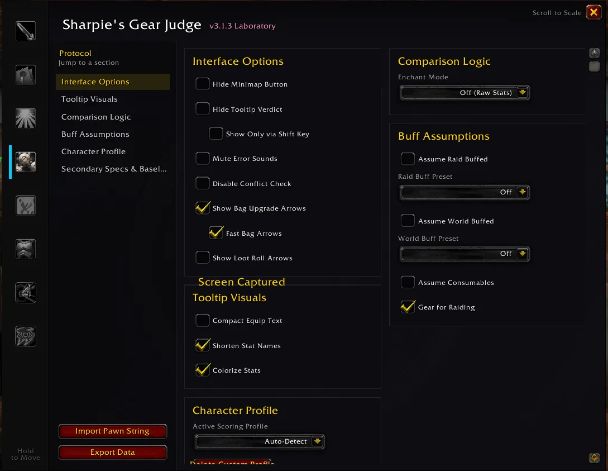608x471 pixels.
Task: Open the sword icon tab in sidebar
Action: 26,31
